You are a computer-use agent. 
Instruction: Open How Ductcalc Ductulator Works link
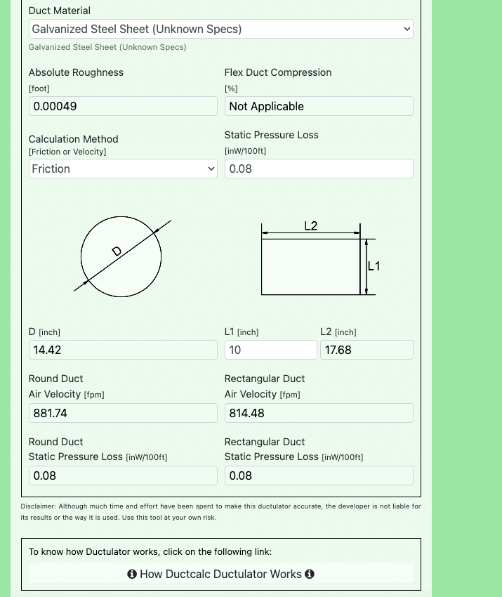click(220, 574)
